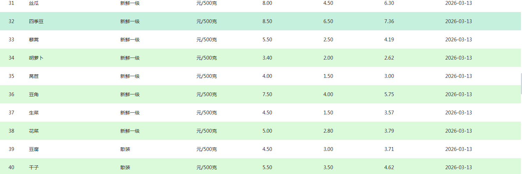Viewport: 522px width, 174px height.
Task: Click the 藜蒿 vegetable name
Action: point(34,40)
